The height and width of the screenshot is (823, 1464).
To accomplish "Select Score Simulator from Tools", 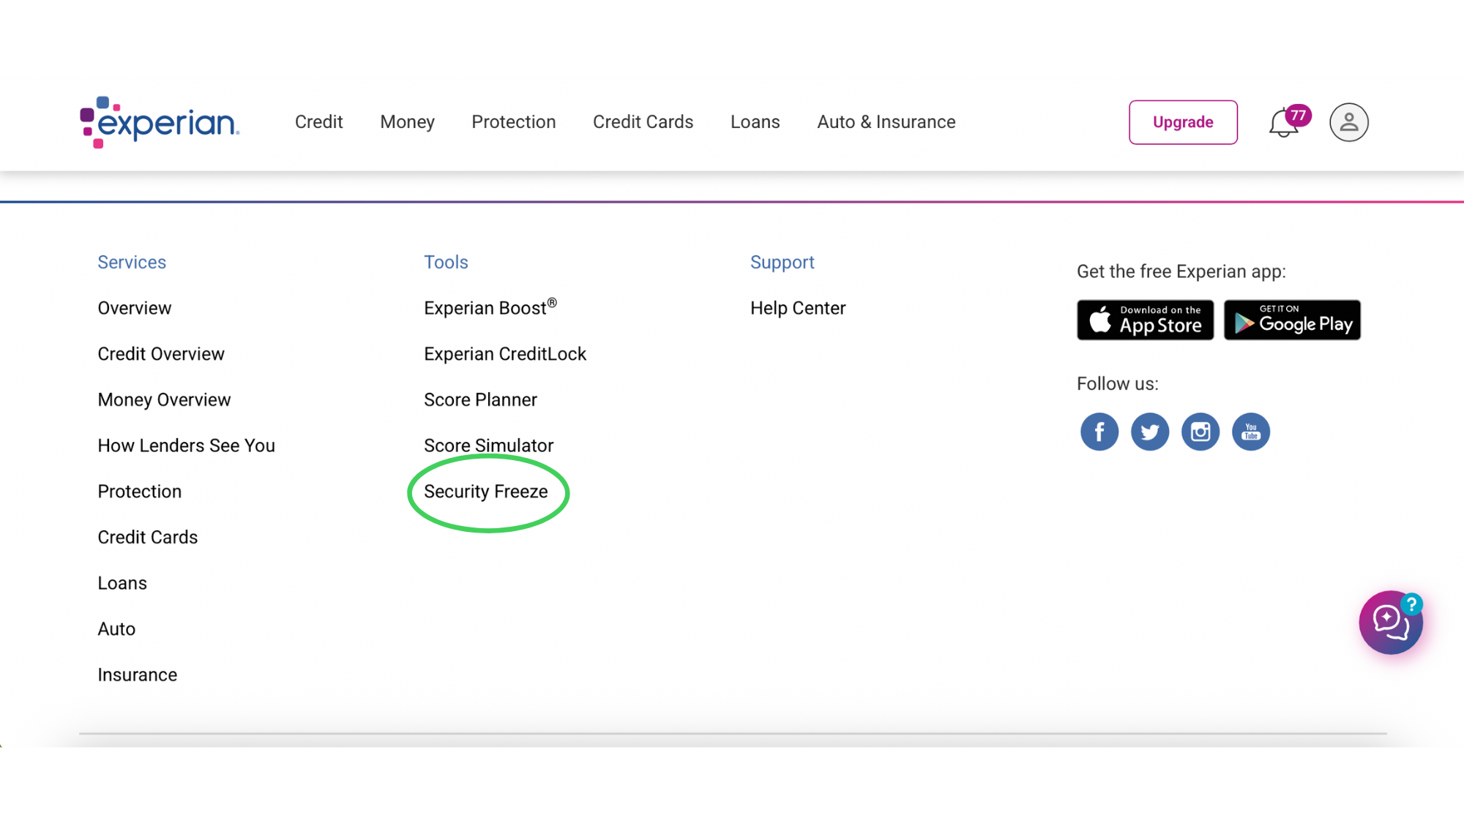I will [x=488, y=445].
